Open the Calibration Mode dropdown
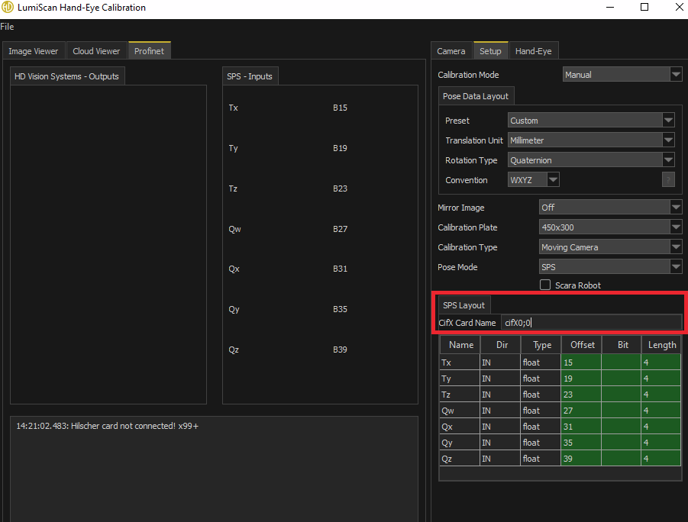This screenshot has height=522, width=688. coord(622,75)
